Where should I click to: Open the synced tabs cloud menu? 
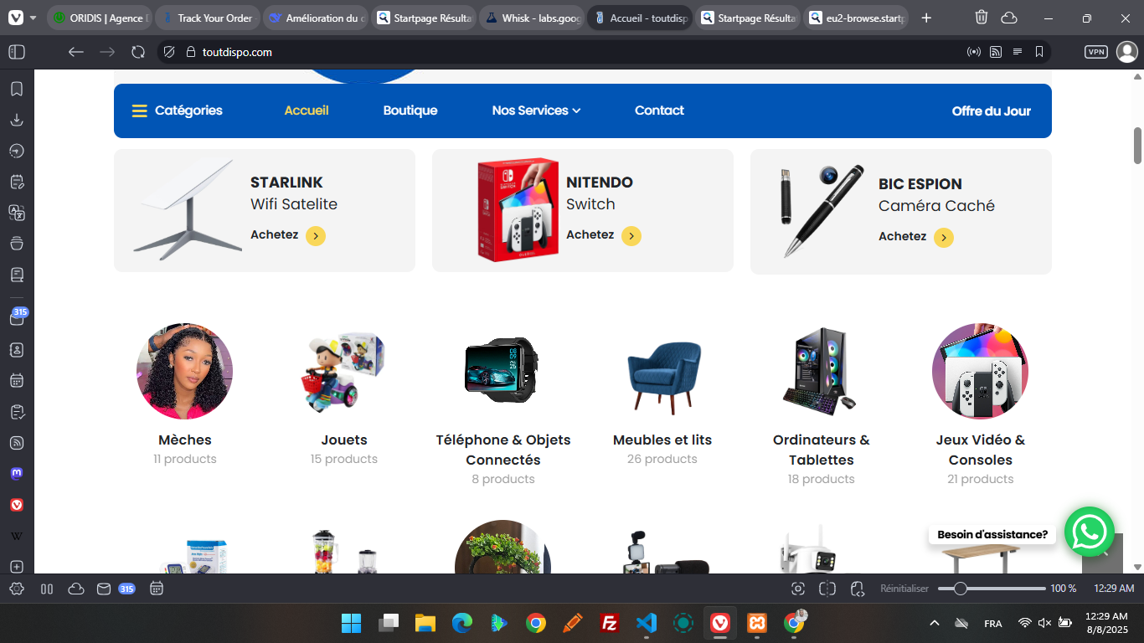1009,18
